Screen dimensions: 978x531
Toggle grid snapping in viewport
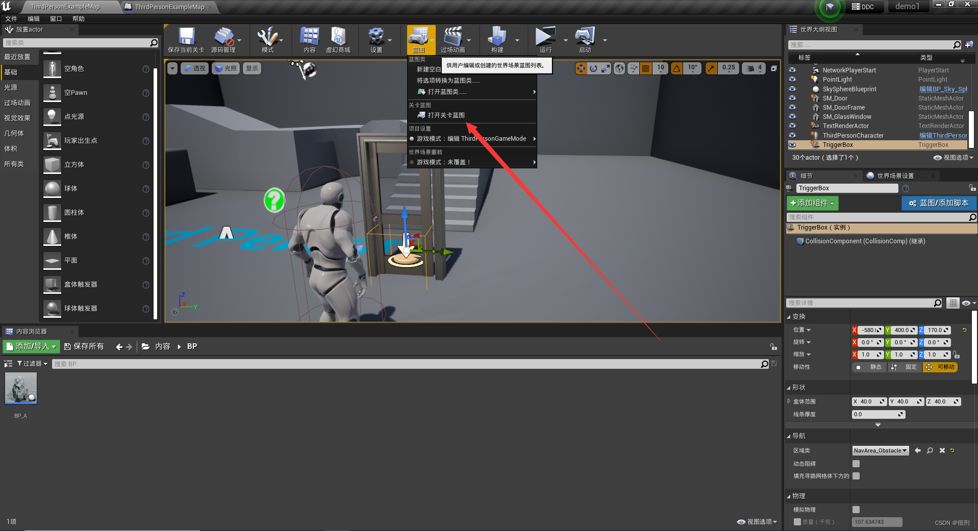(645, 68)
